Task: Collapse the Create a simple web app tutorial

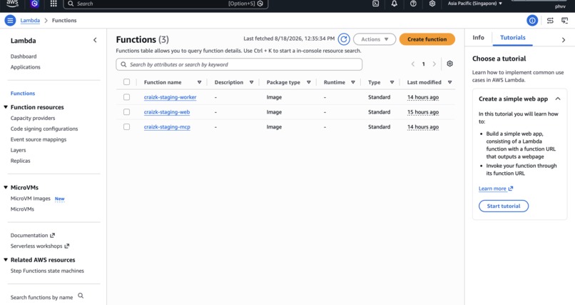Action: 558,99
